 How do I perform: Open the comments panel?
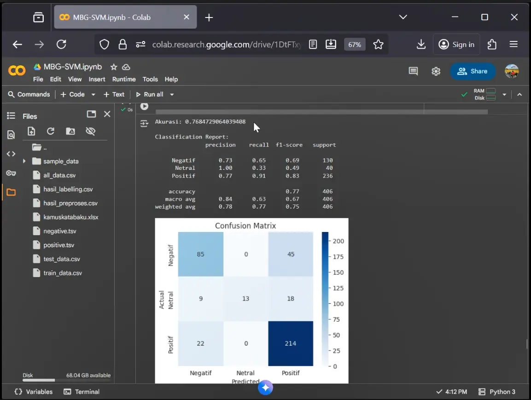pos(413,71)
